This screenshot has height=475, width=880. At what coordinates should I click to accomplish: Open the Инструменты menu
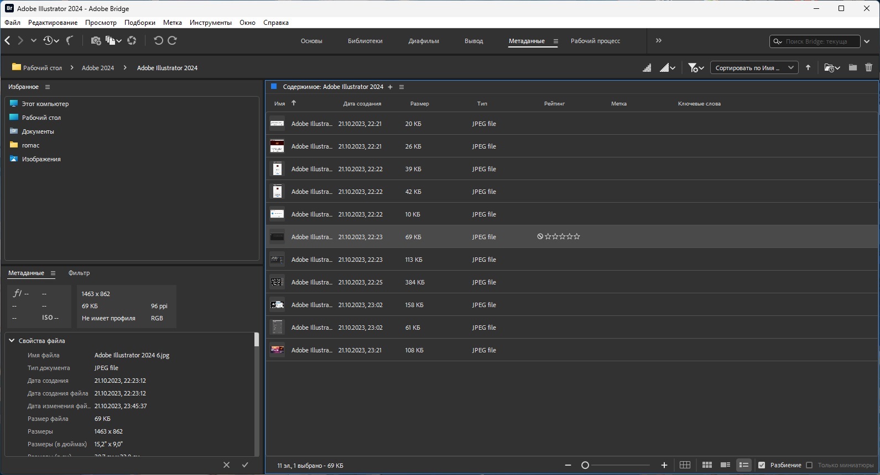210,23
